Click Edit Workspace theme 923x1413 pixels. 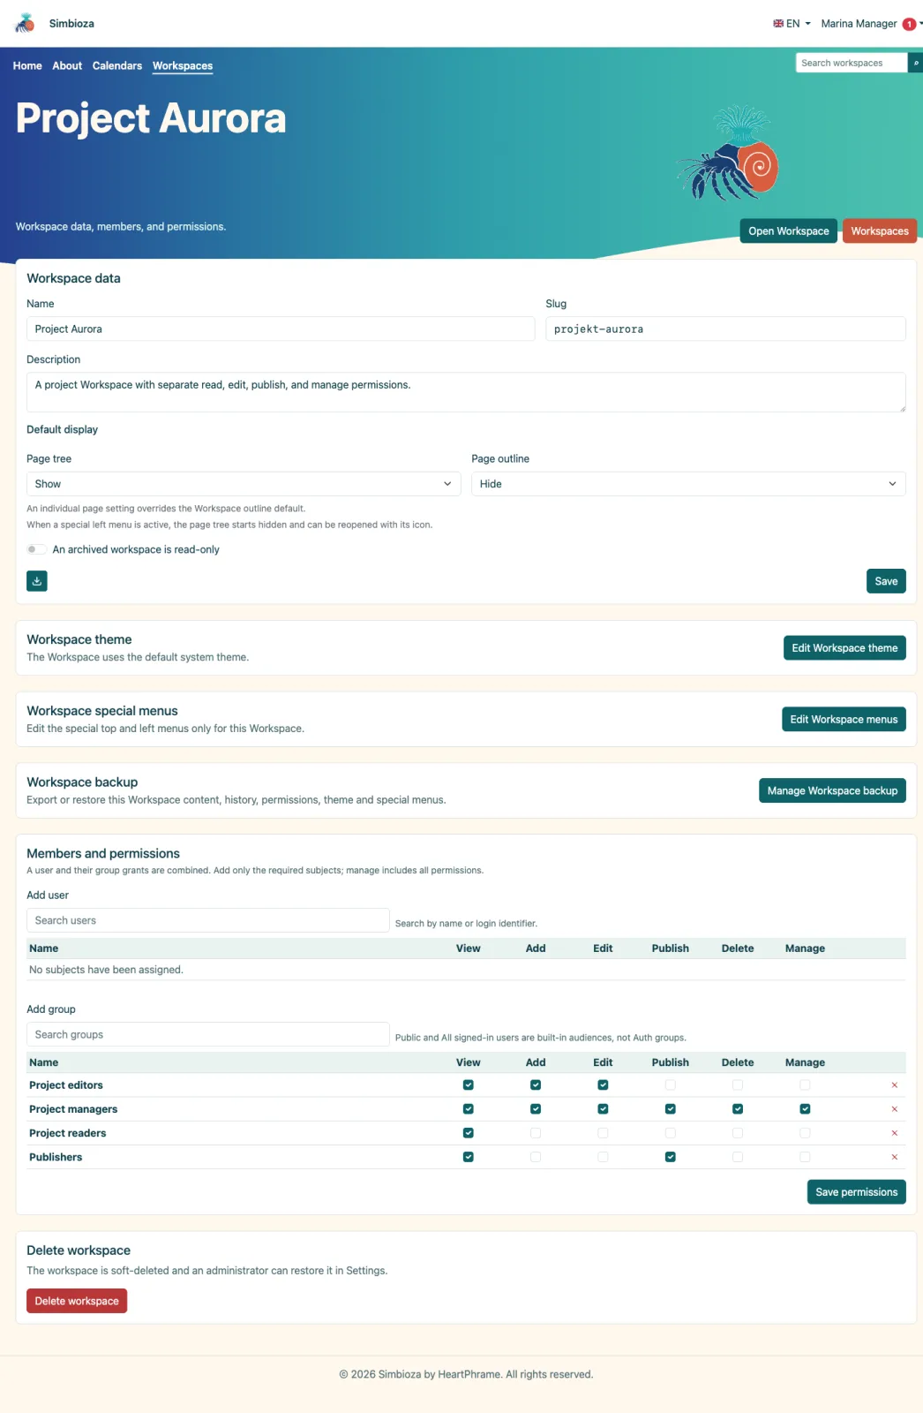click(x=844, y=648)
